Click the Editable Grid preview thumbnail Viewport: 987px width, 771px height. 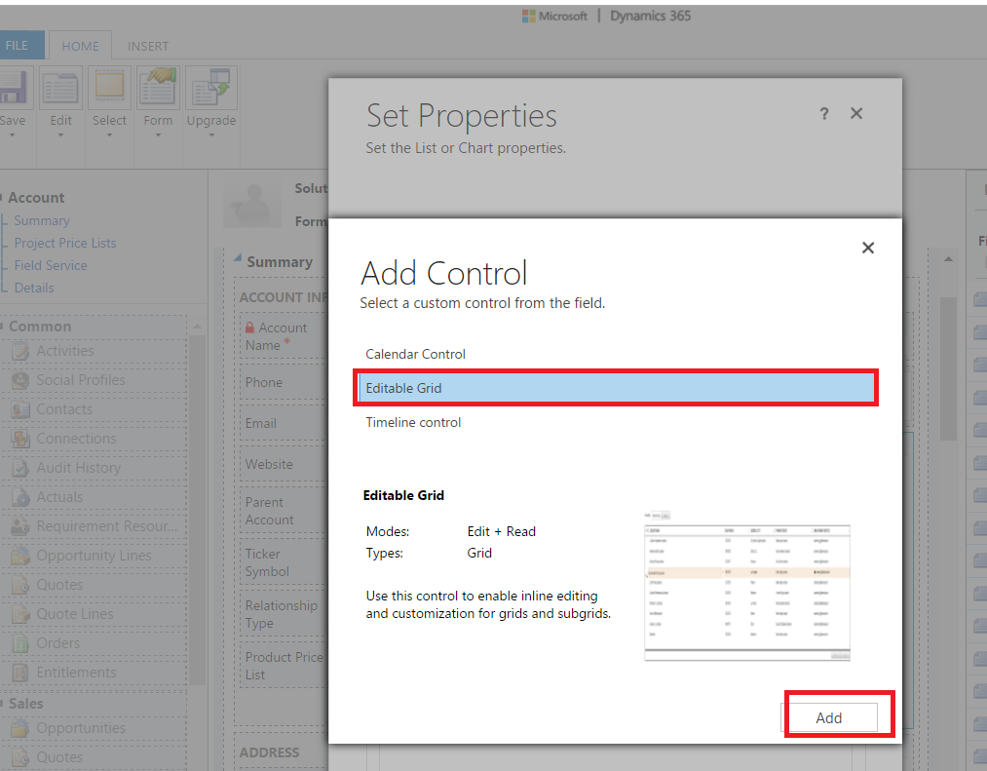pyautogui.click(x=746, y=591)
